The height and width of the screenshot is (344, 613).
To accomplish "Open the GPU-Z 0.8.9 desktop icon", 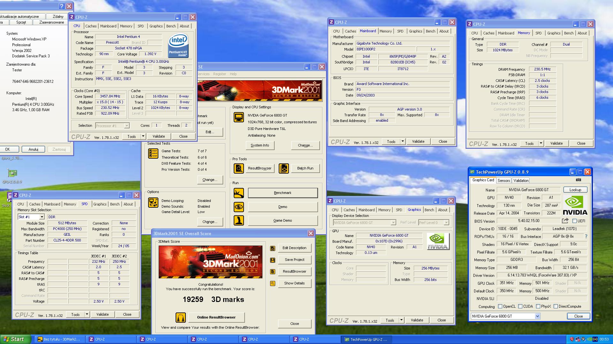I will (x=12, y=176).
